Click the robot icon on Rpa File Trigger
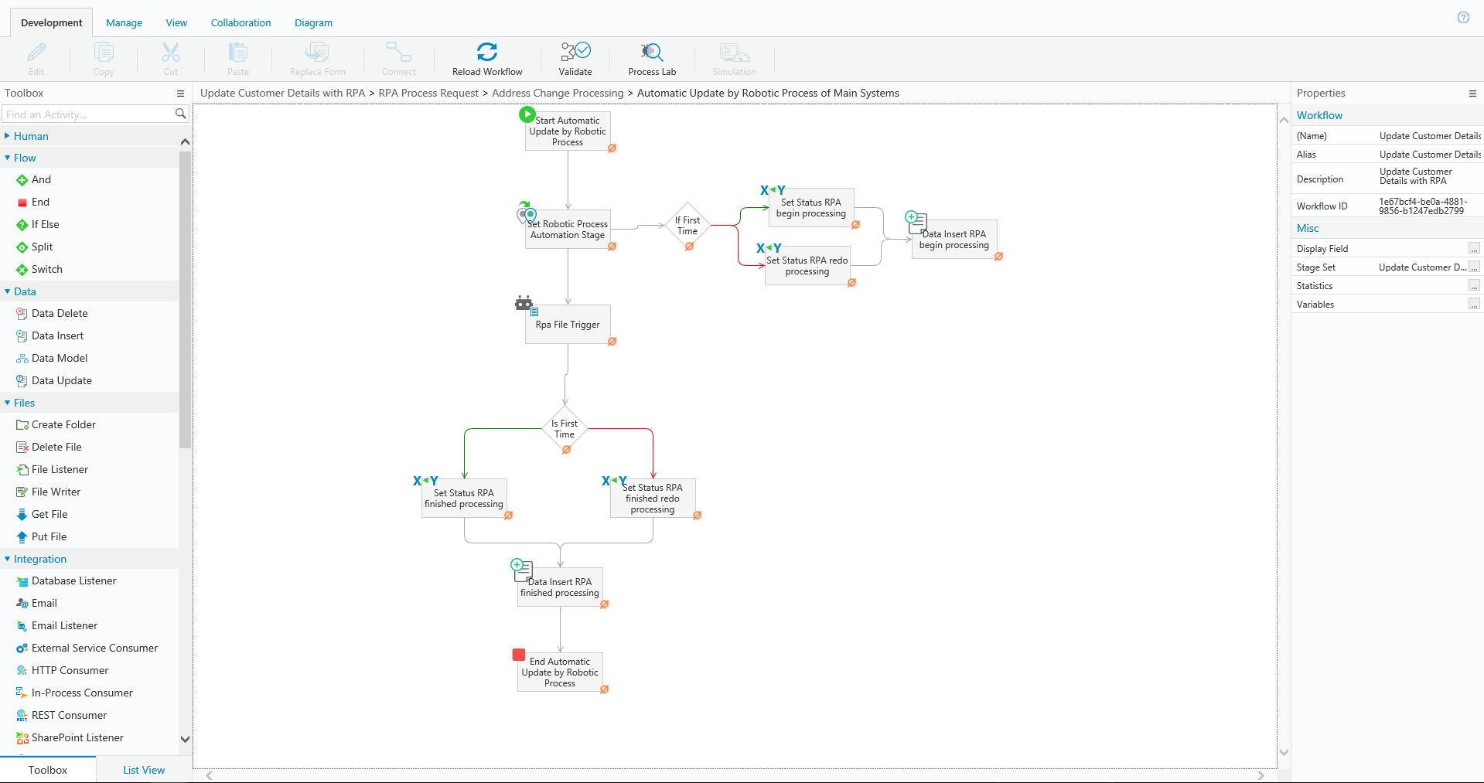The height and width of the screenshot is (783, 1484). coord(524,303)
